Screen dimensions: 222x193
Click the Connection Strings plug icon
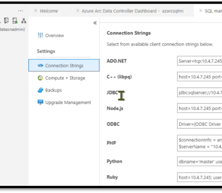(x=40, y=65)
